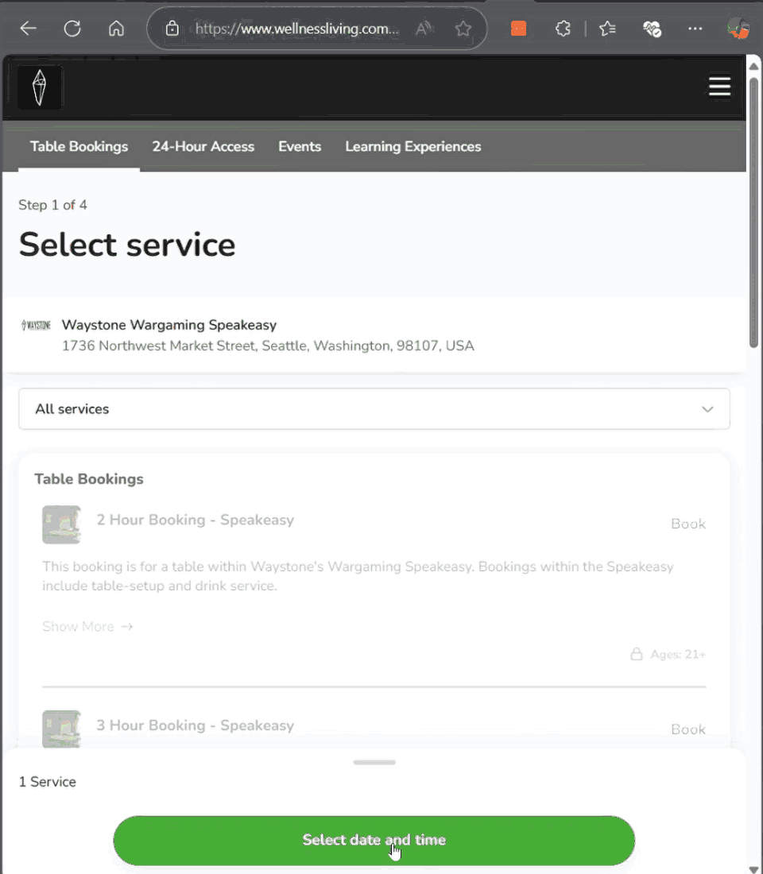Open the Events tab
The height and width of the screenshot is (874, 763).
point(300,147)
